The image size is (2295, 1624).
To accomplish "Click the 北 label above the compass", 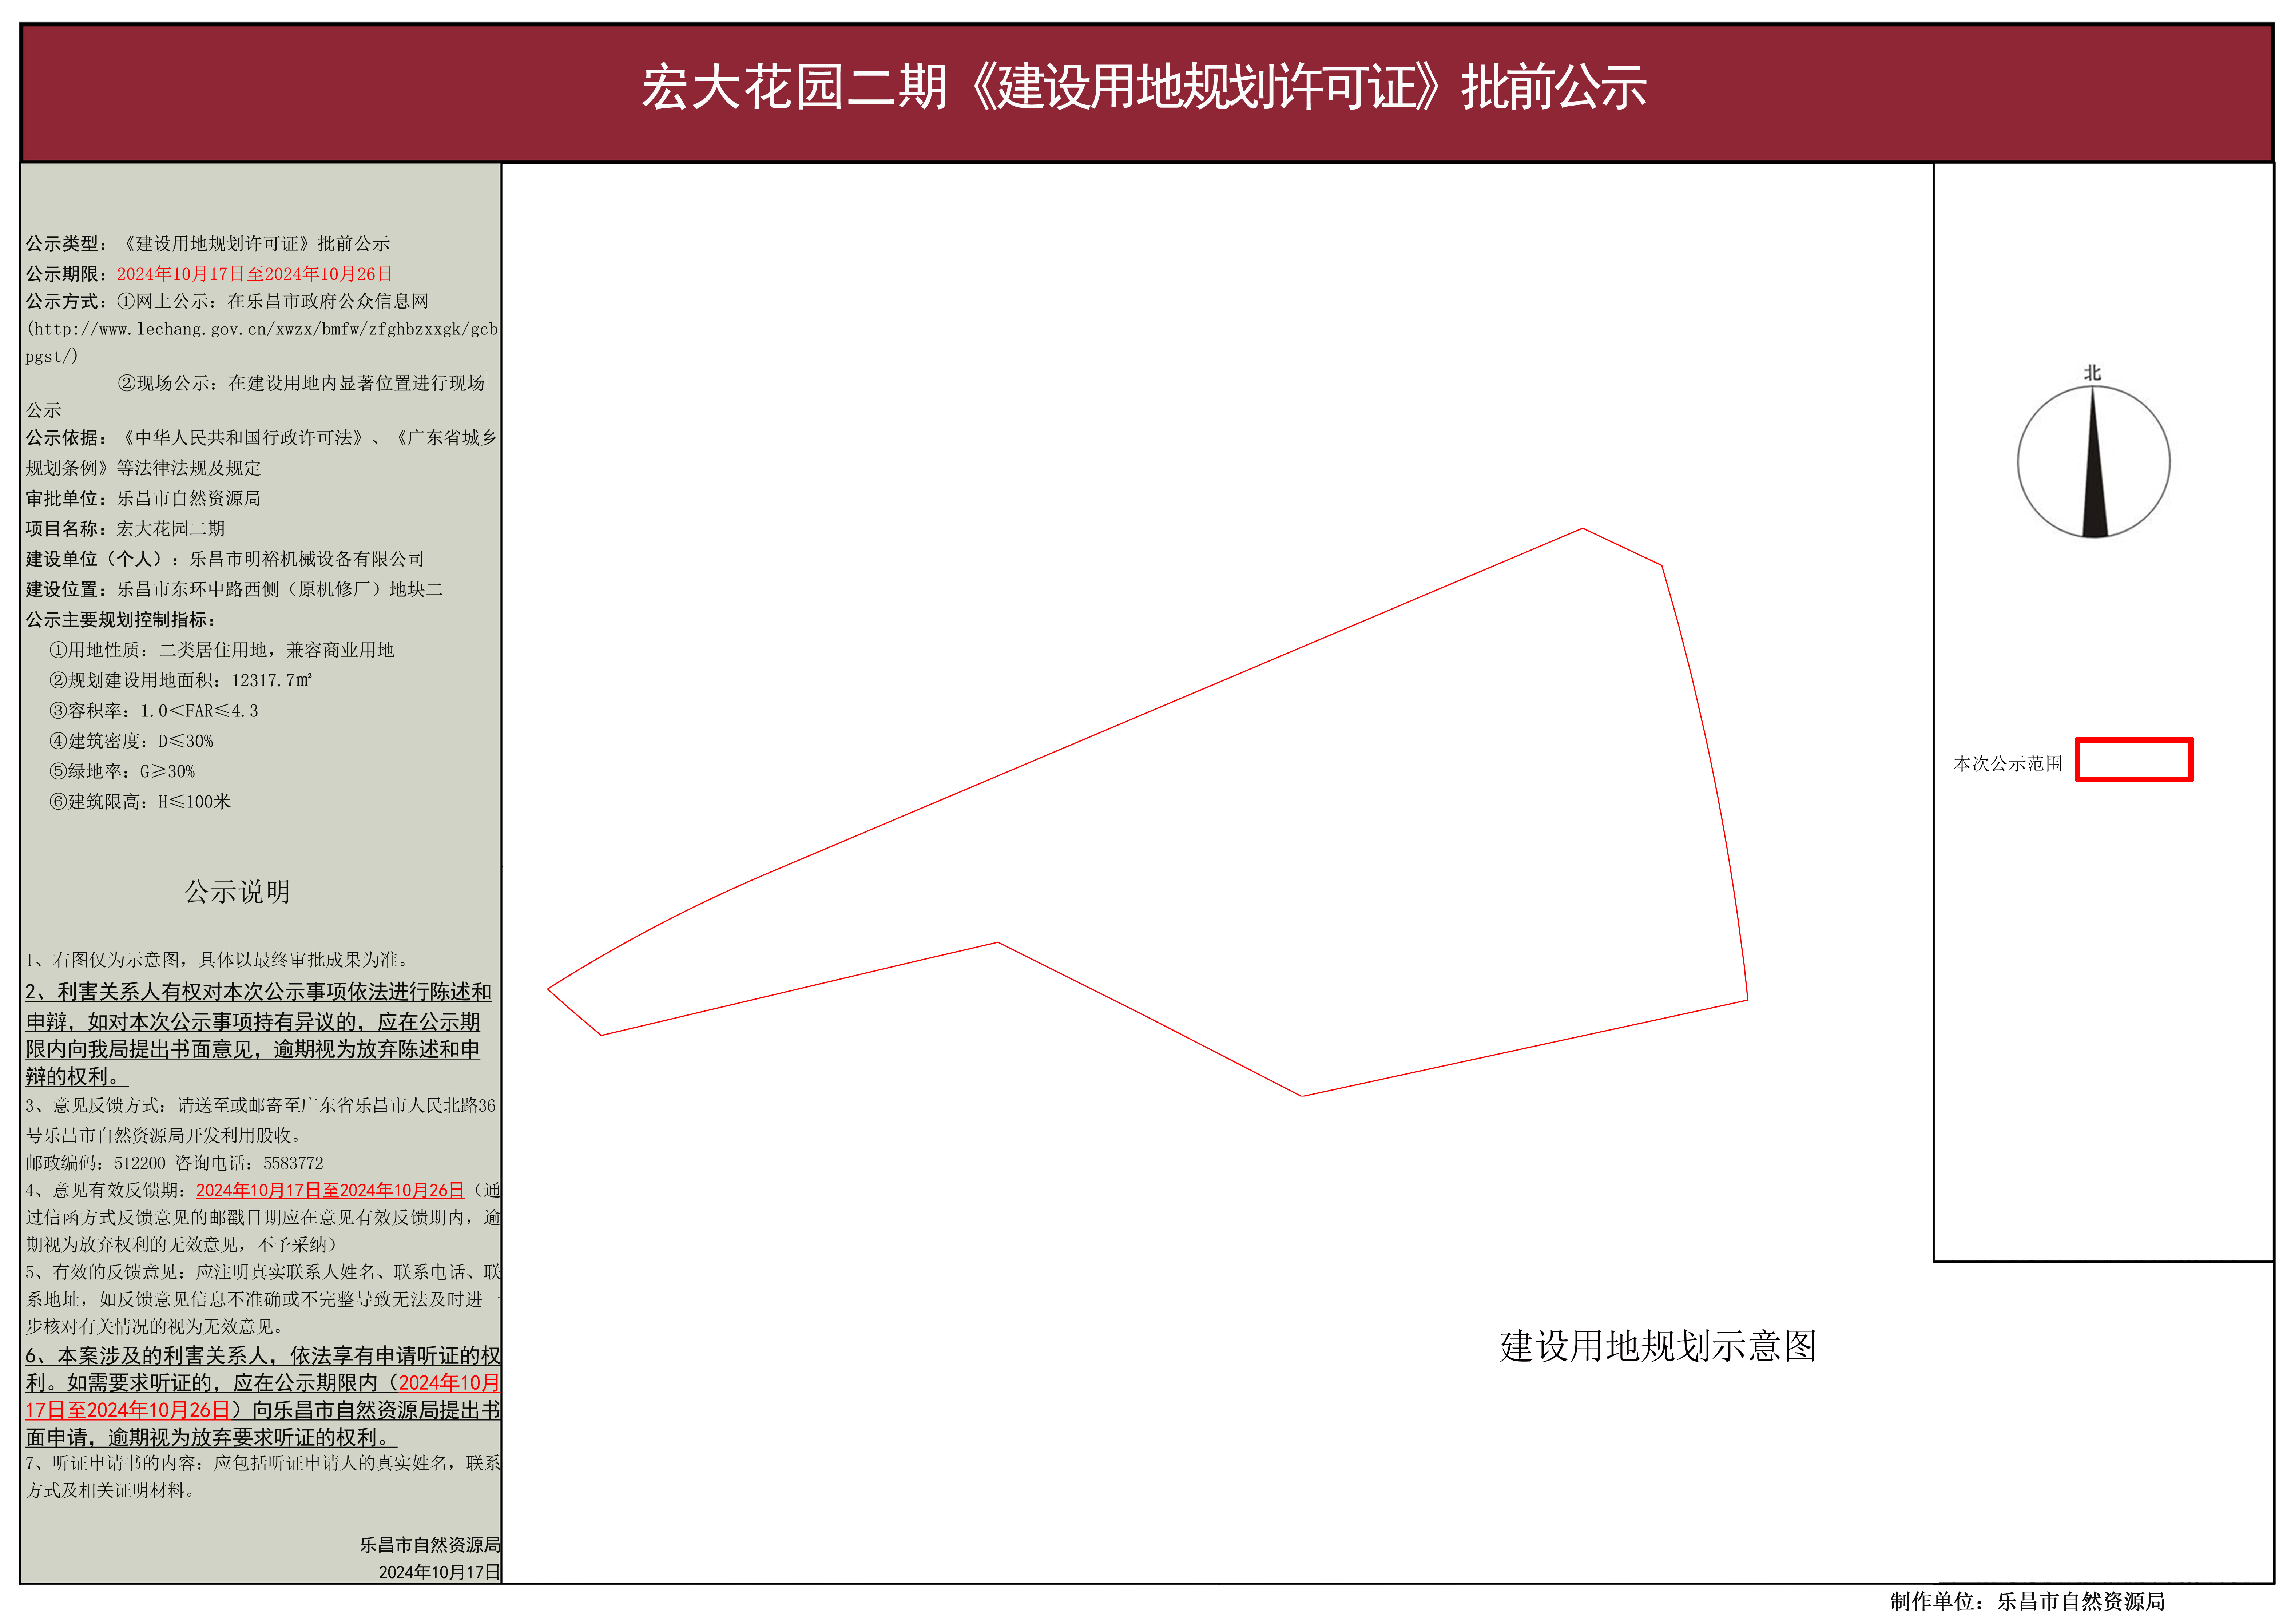I will tap(2092, 373).
